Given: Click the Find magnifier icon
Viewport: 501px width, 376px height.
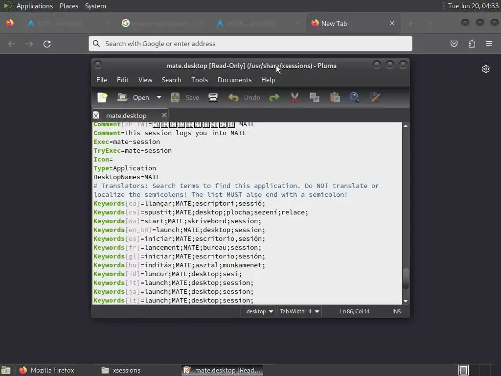Looking at the screenshot, I should point(354,97).
